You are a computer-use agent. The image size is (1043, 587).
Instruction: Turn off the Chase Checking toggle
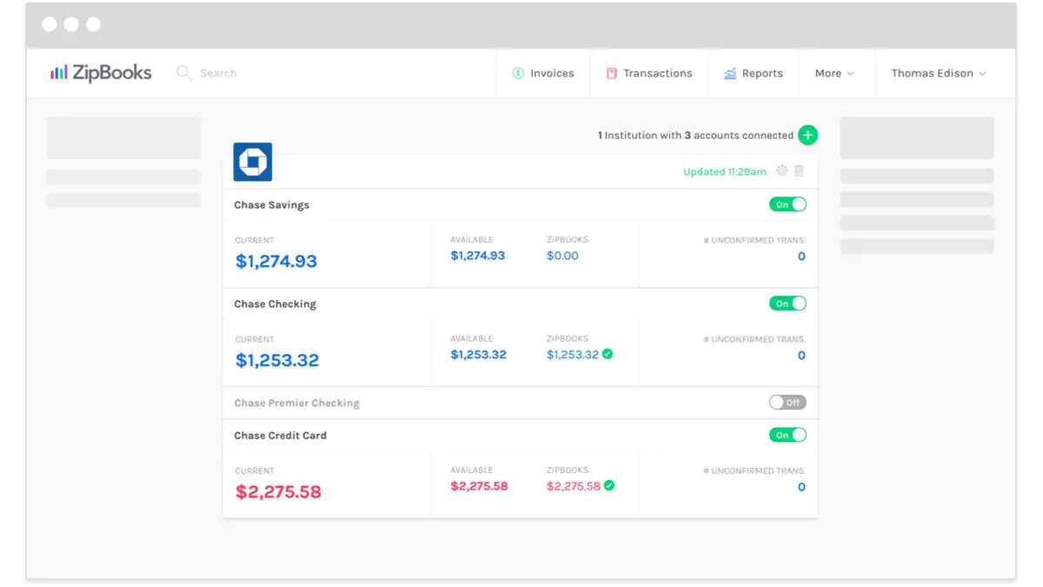pyautogui.click(x=787, y=304)
